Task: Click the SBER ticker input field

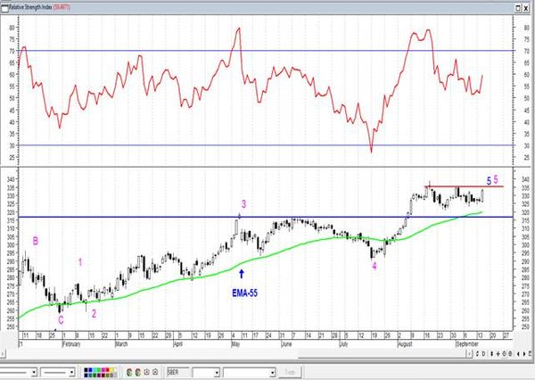Action: coord(177,372)
